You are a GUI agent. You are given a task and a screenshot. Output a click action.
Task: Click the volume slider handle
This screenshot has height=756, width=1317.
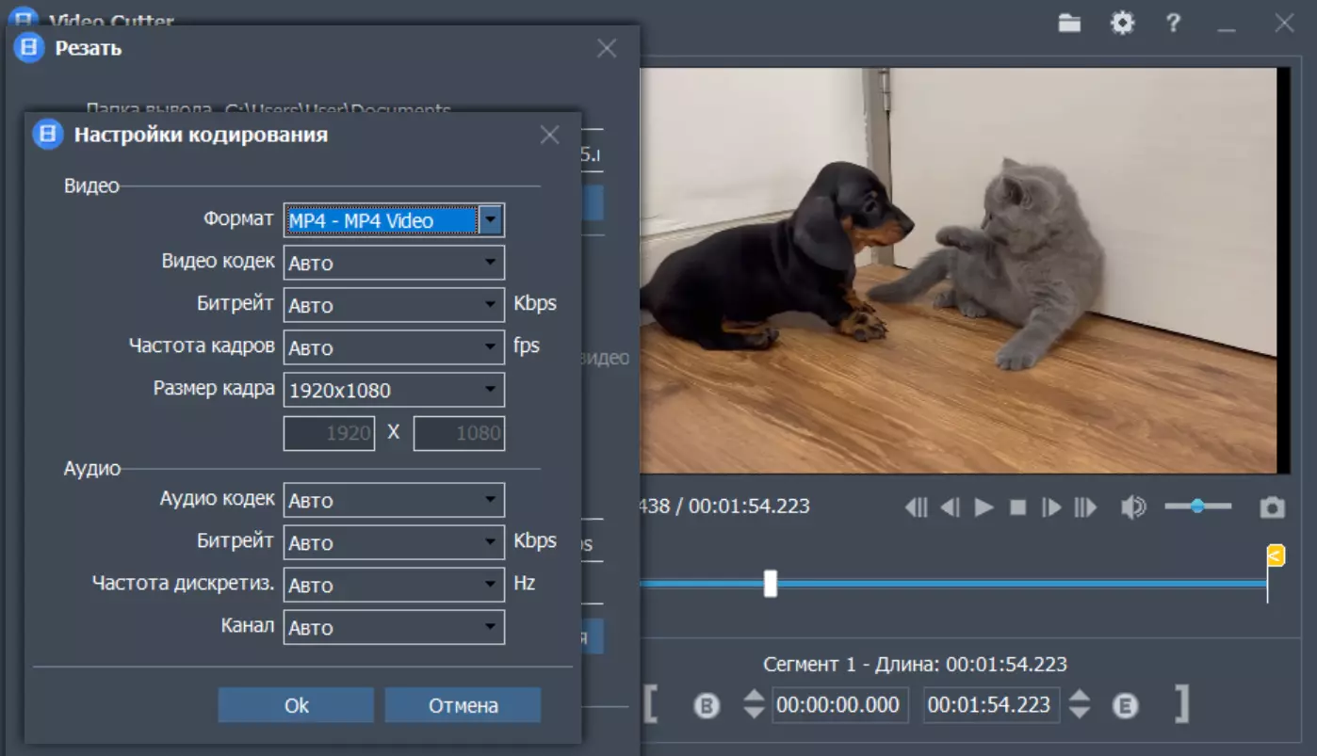point(1197,507)
